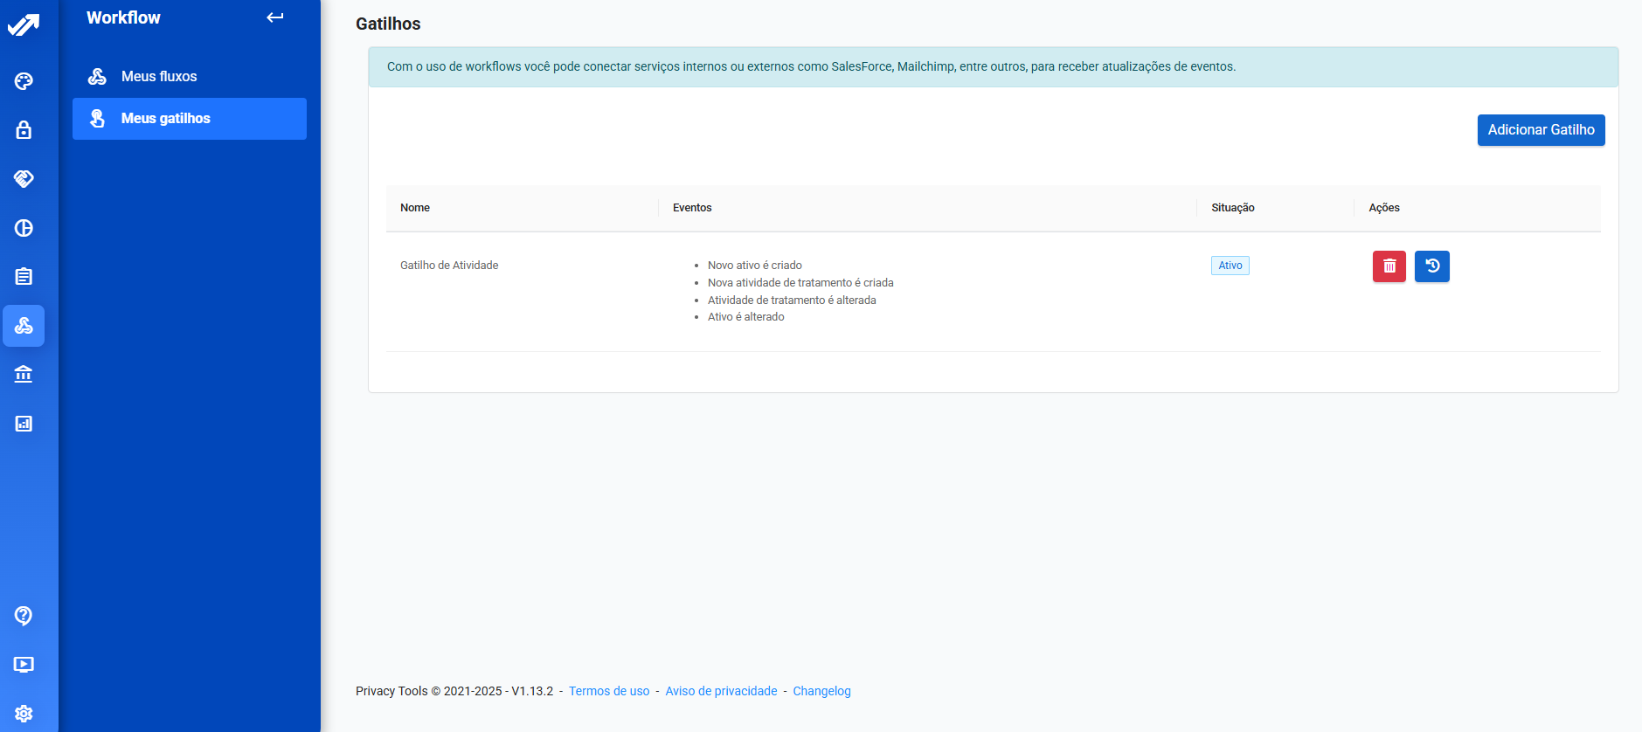Open the help question mark icon
This screenshot has width=1642, height=732.
[x=24, y=616]
